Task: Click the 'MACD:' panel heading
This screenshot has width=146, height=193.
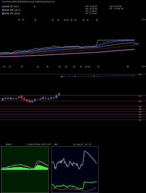Action: (x=9, y=144)
